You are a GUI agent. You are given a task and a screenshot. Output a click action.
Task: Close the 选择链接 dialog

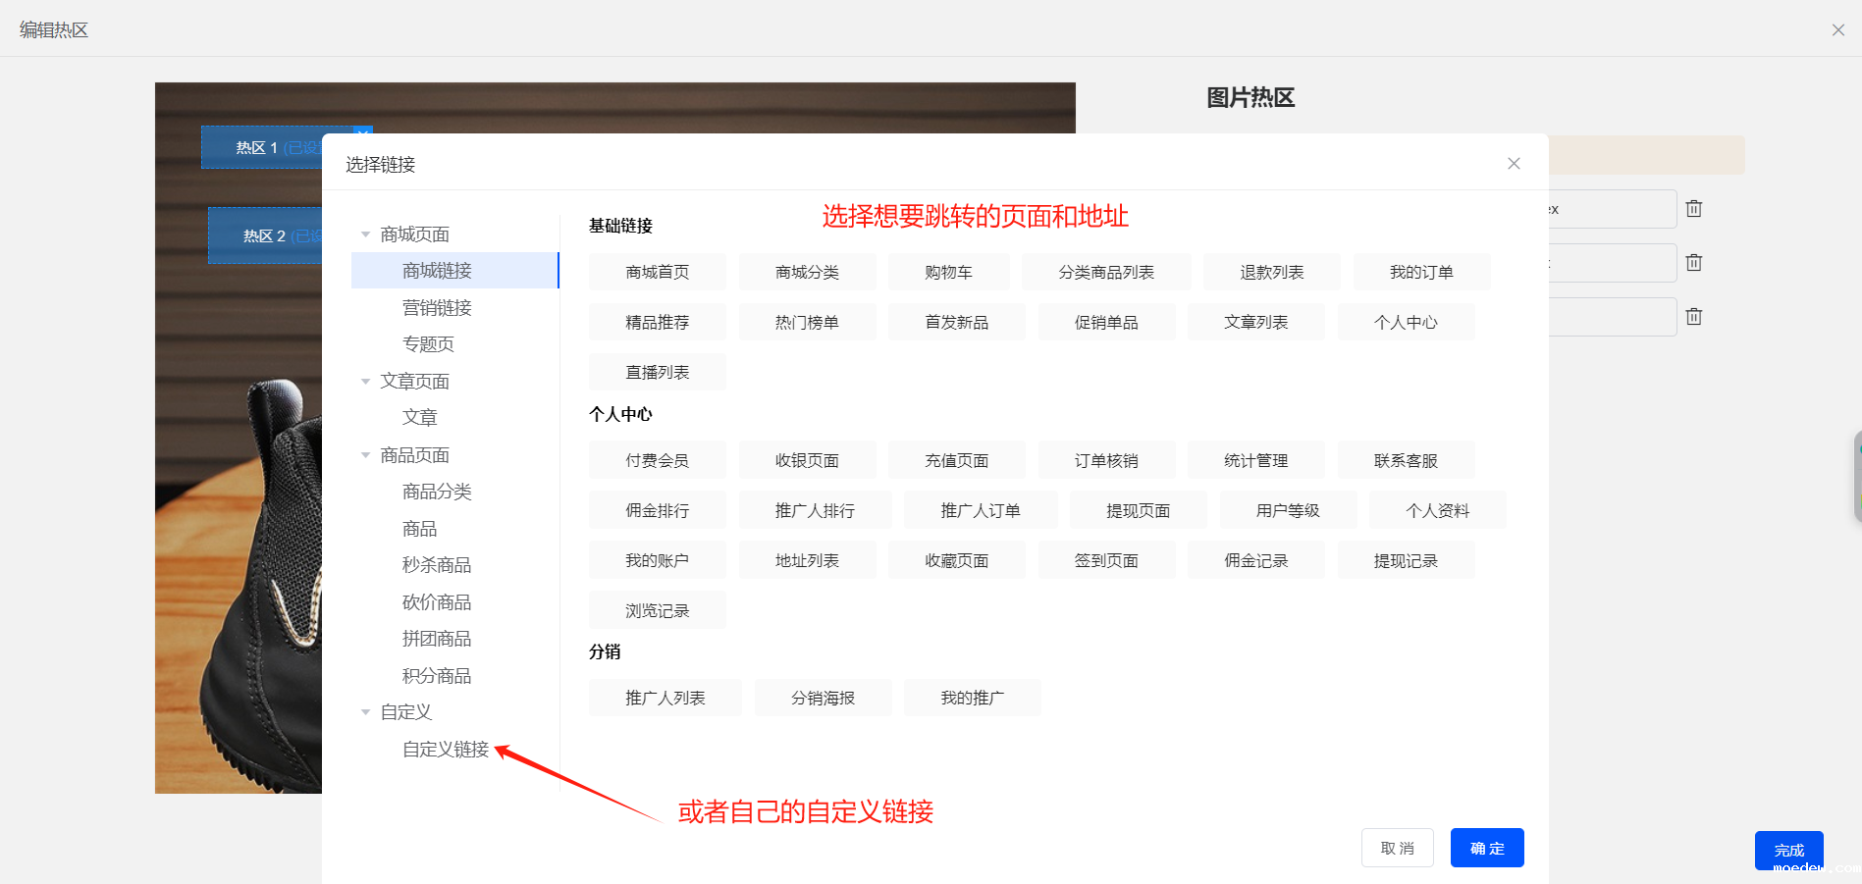1514,164
